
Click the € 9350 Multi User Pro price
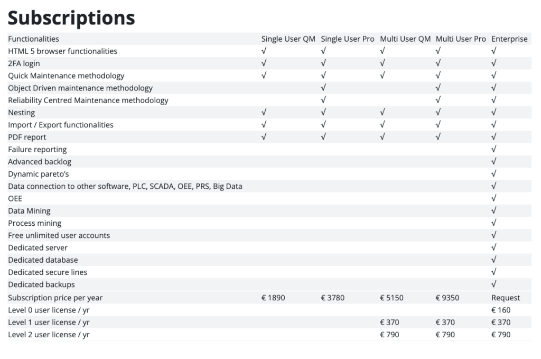click(x=447, y=298)
